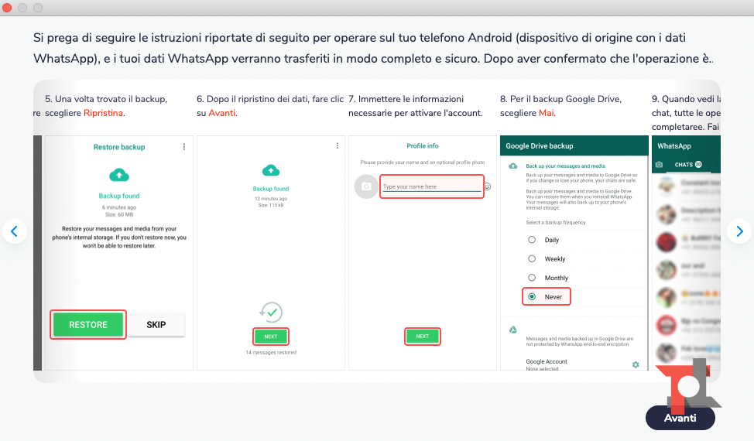Click the green RESTORE button
Screen dimensions: 754x441
(x=88, y=325)
